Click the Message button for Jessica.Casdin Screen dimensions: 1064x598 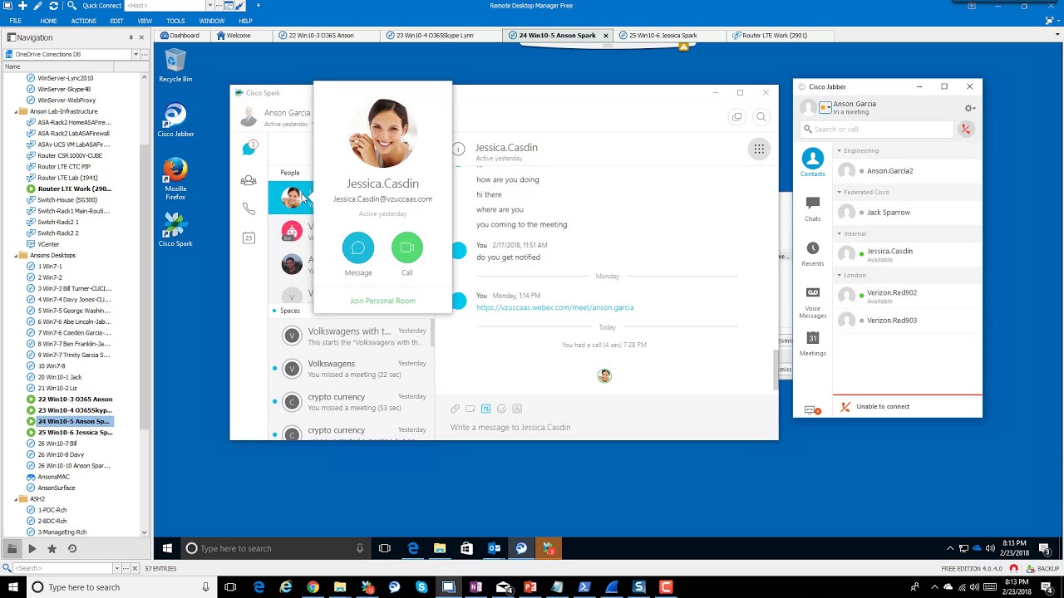point(358,248)
